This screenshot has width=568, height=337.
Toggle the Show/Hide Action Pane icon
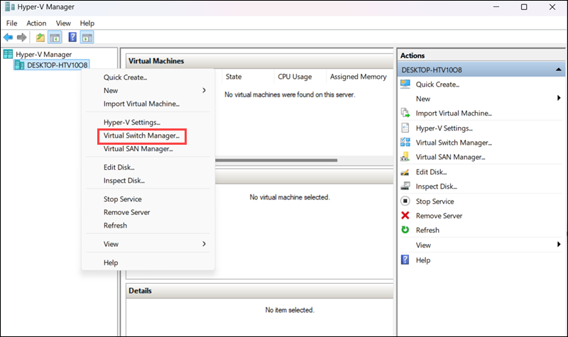87,37
